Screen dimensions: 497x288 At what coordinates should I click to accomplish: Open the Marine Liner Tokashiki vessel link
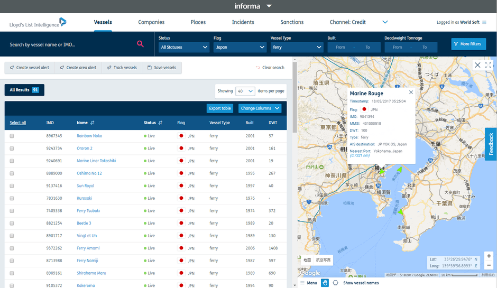(96, 161)
